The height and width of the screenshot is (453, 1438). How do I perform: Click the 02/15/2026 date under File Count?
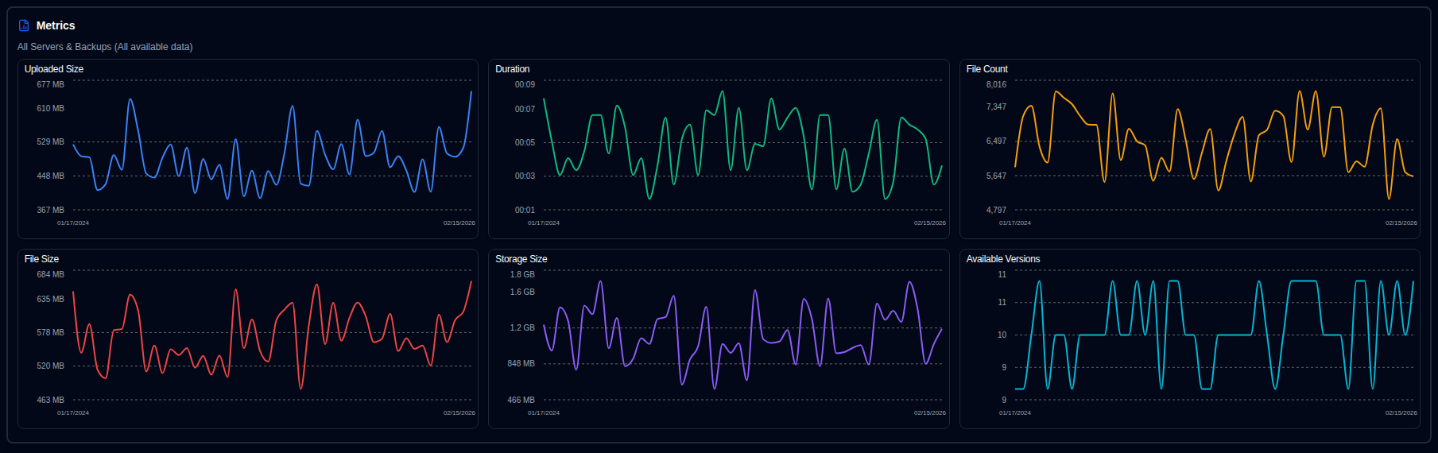[x=1401, y=223]
